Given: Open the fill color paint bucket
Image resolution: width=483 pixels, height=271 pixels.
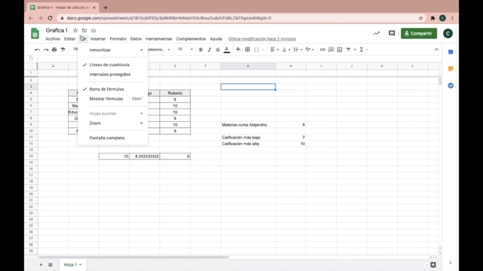Looking at the screenshot, I should (238, 50).
